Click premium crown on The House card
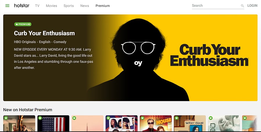 coord(142,118)
